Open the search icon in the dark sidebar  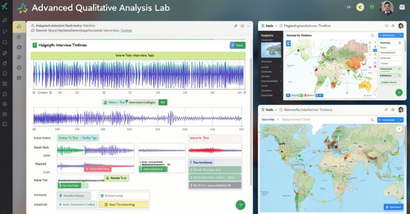pos(5,20)
